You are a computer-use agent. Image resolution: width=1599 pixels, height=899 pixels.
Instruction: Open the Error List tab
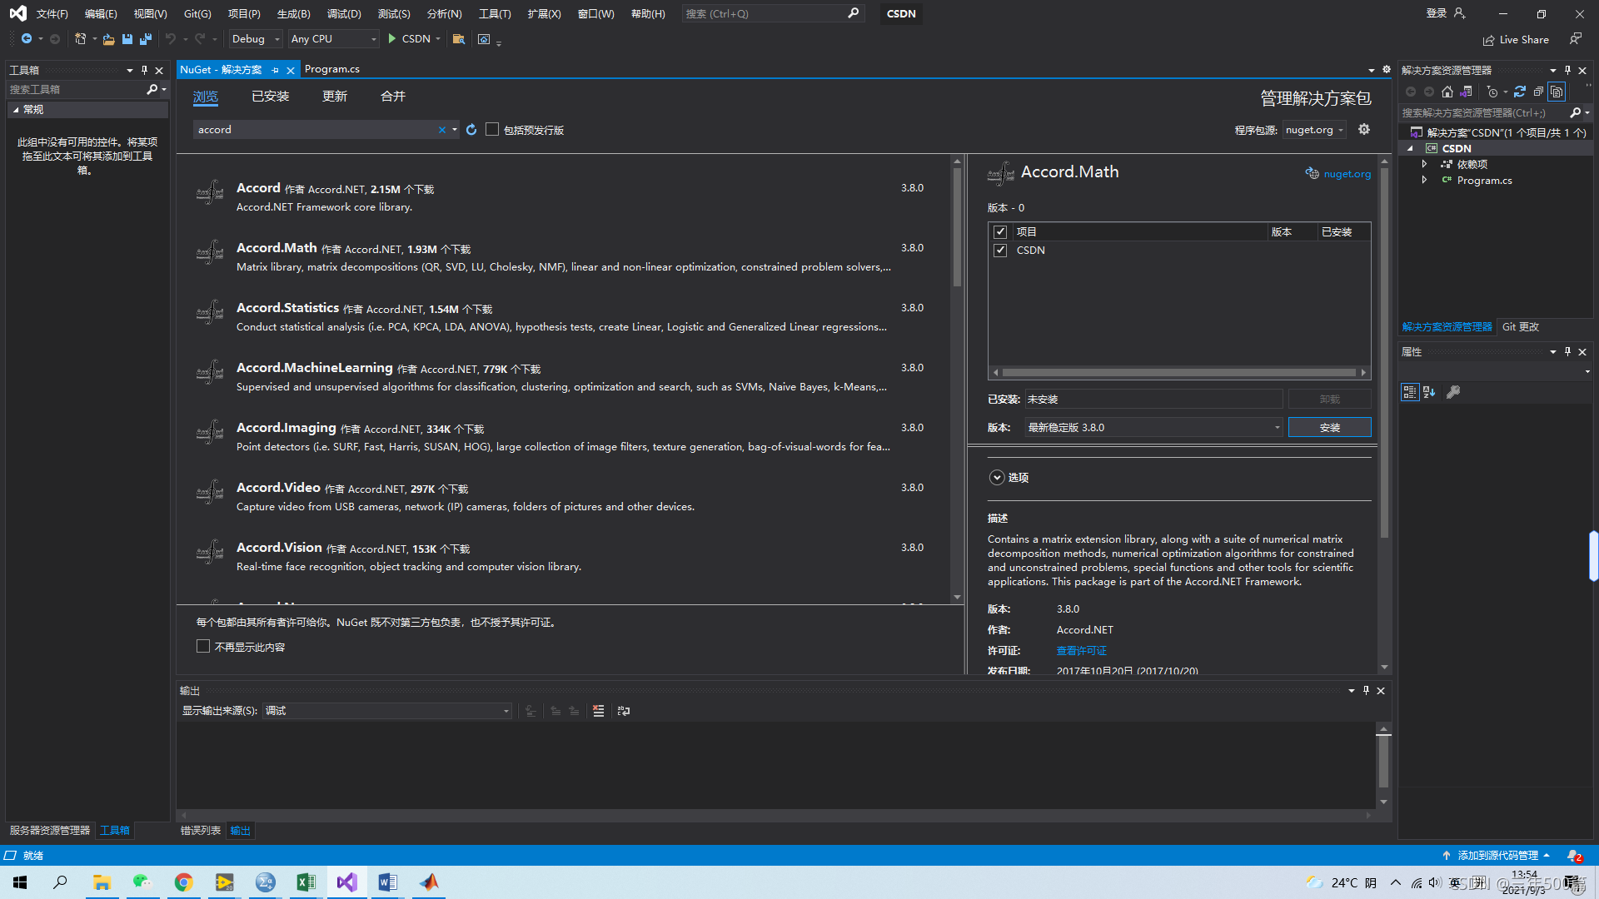[x=201, y=831]
